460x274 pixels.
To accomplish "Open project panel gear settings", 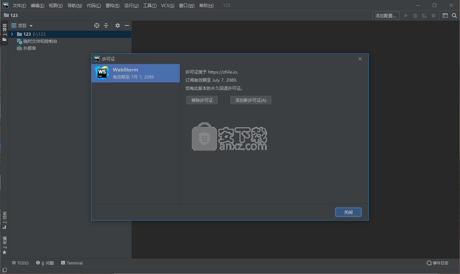I will pos(118,25).
